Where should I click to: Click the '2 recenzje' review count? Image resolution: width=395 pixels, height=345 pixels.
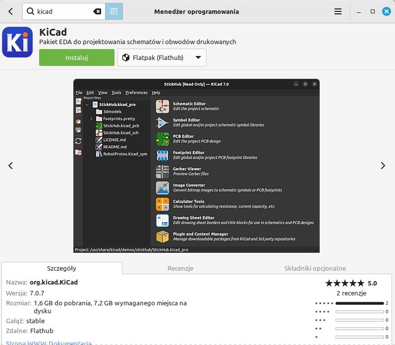(x=351, y=293)
